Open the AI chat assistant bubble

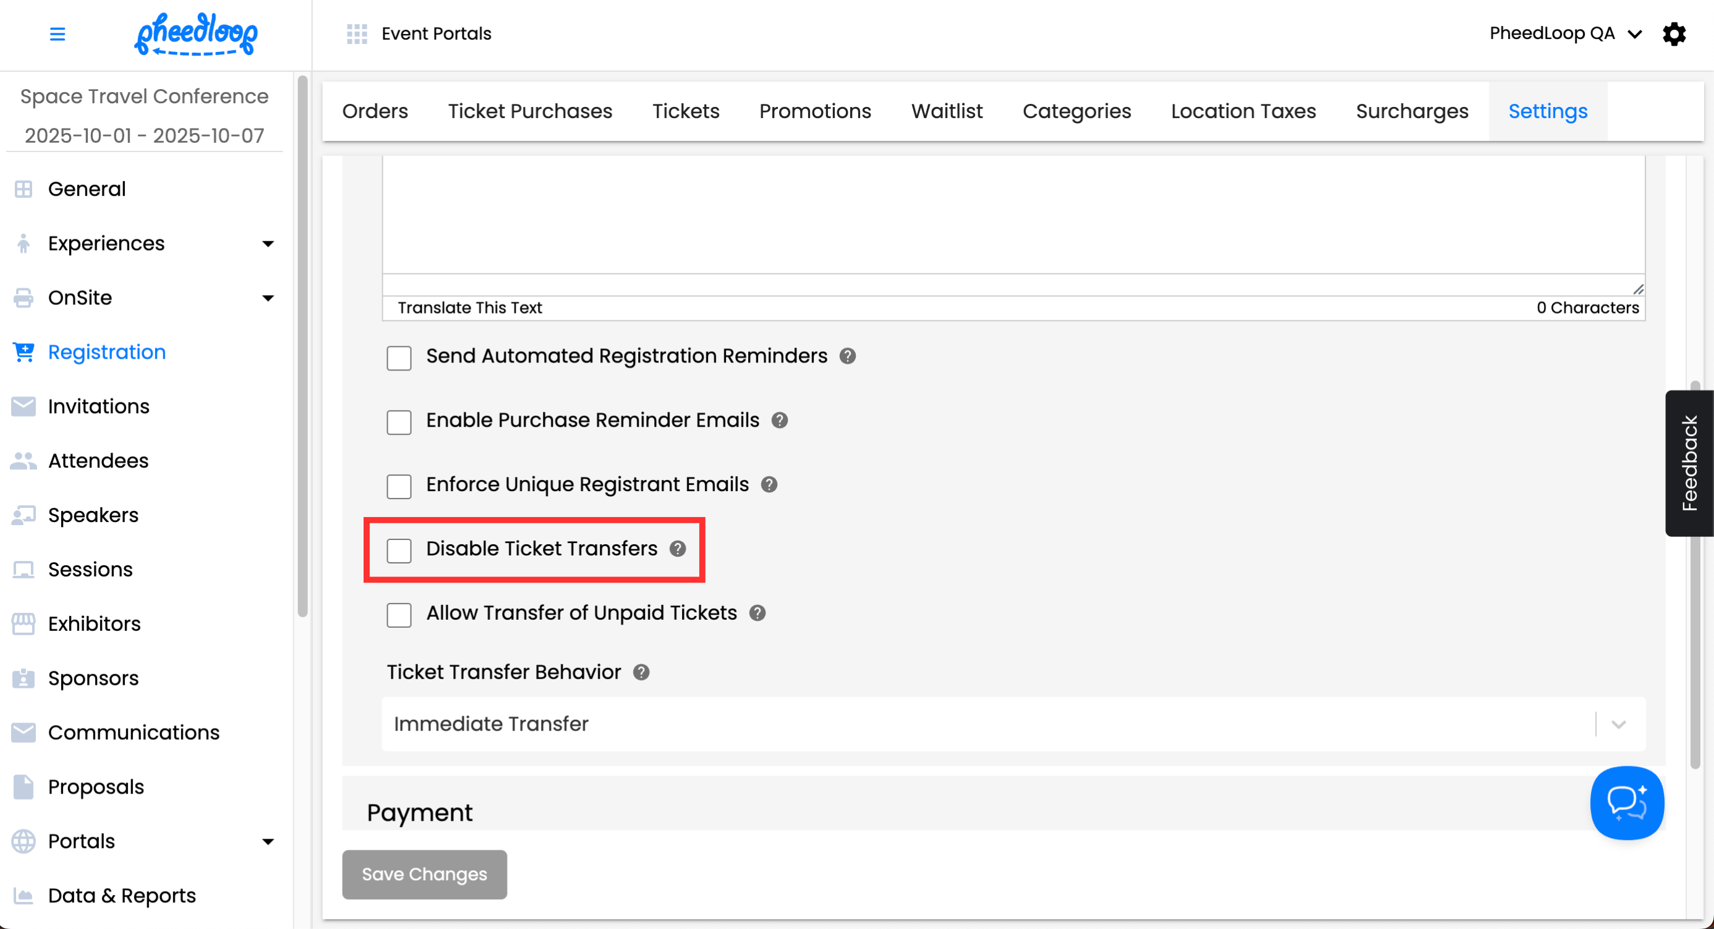coord(1626,803)
